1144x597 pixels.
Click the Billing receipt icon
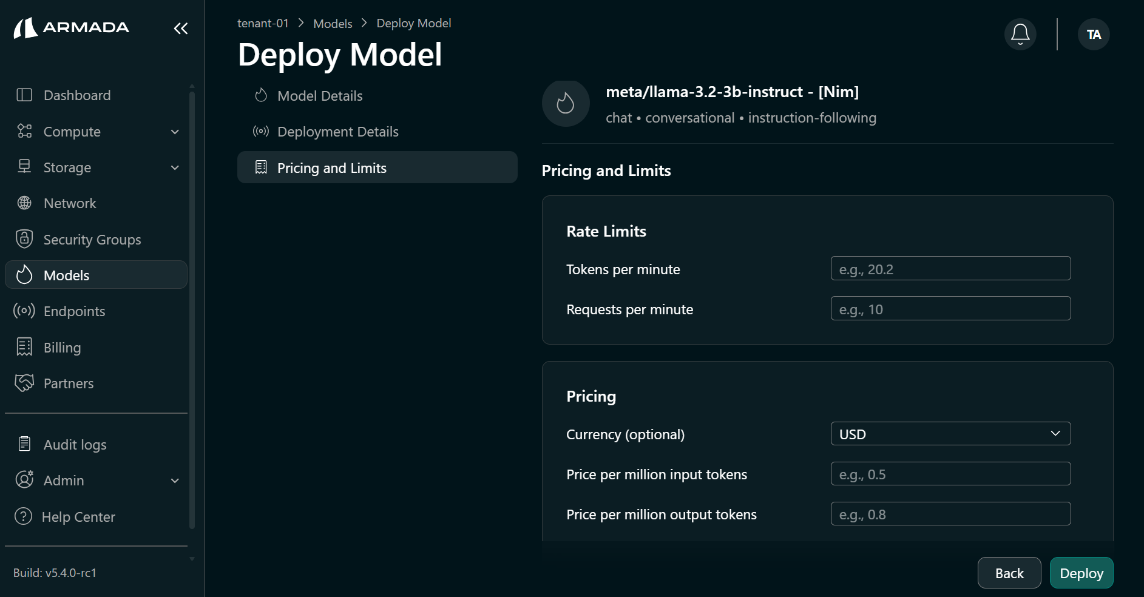pos(24,347)
